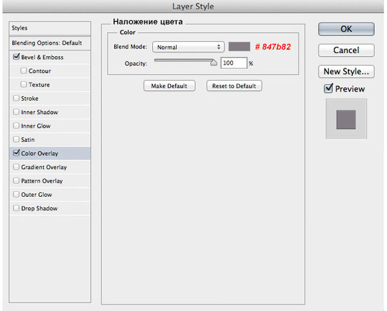Enable the Pattern Overlay checkbox

(16, 181)
